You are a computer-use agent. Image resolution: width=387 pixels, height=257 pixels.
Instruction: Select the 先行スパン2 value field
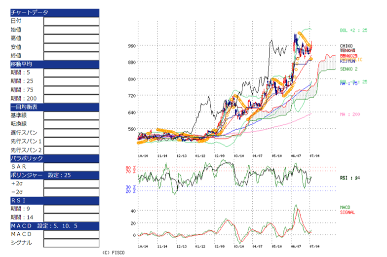[x=71, y=150]
